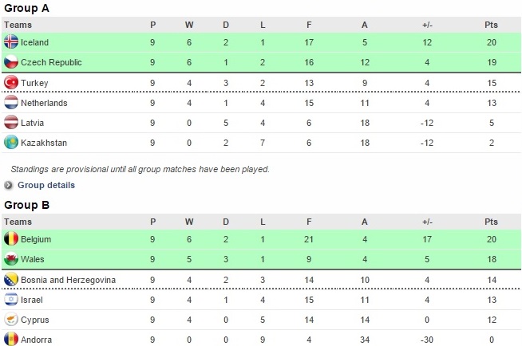The image size is (522, 346).
Task: Click the Czech Republic flag icon
Action: [x=11, y=62]
